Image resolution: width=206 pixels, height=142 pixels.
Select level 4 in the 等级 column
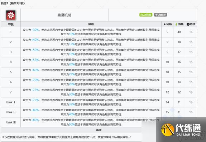[11, 62]
